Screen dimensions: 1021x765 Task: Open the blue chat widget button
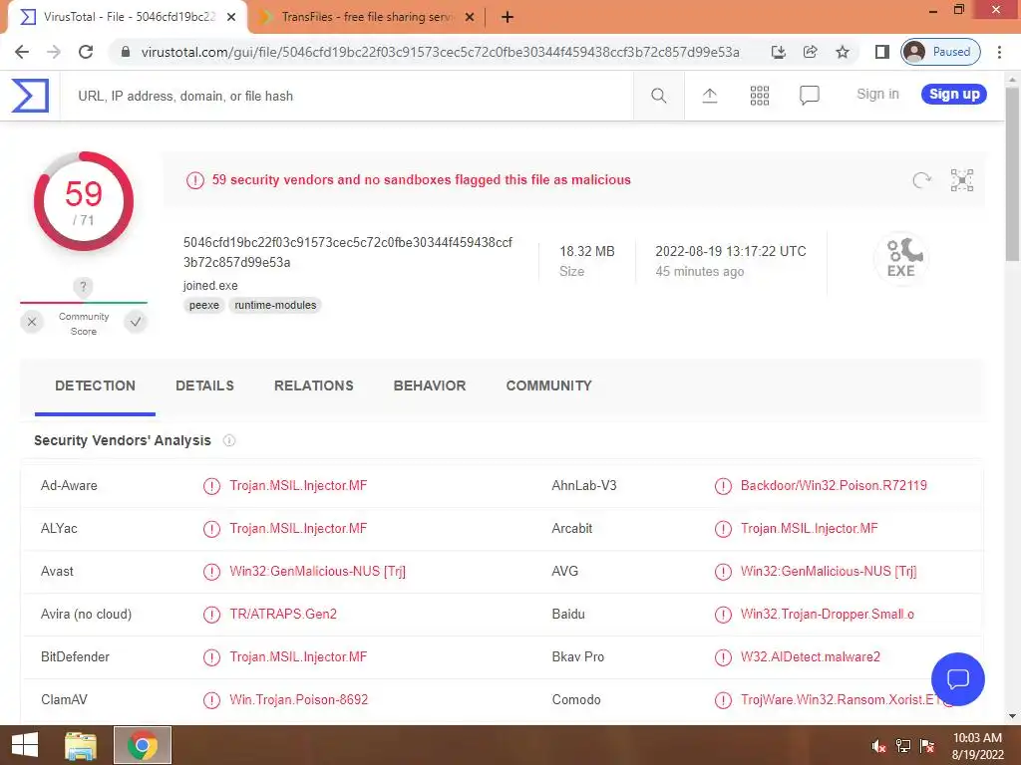point(958,679)
